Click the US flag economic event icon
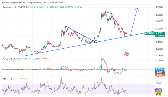The height and width of the screenshot is (97, 168). click(127, 54)
